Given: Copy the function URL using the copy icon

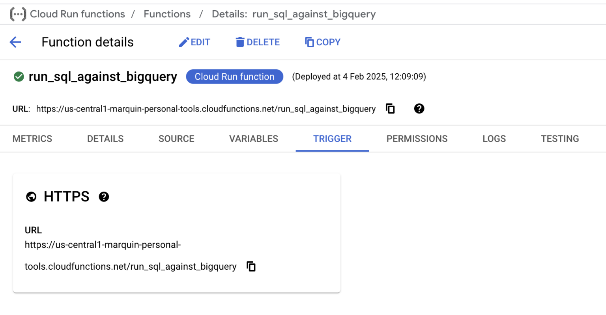Looking at the screenshot, I should [390, 109].
